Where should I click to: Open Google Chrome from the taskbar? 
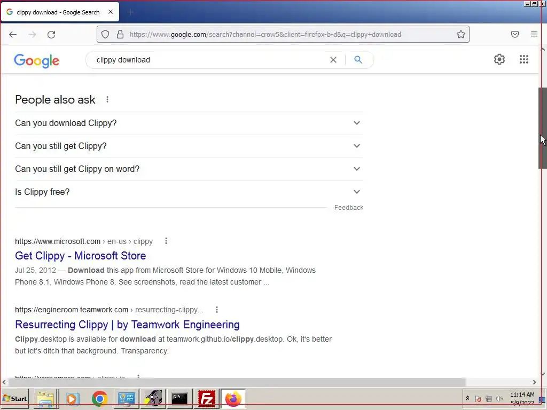(x=99, y=398)
